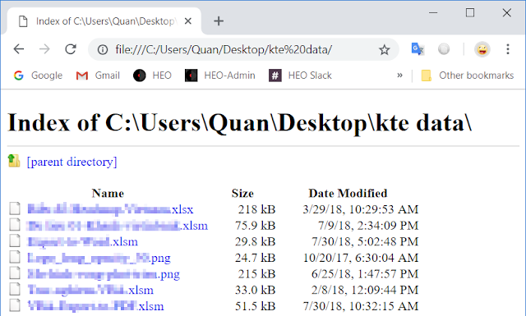The width and height of the screenshot is (526, 316).
Task: Open the 33.0 kB .xlsm file link
Action: (x=90, y=290)
